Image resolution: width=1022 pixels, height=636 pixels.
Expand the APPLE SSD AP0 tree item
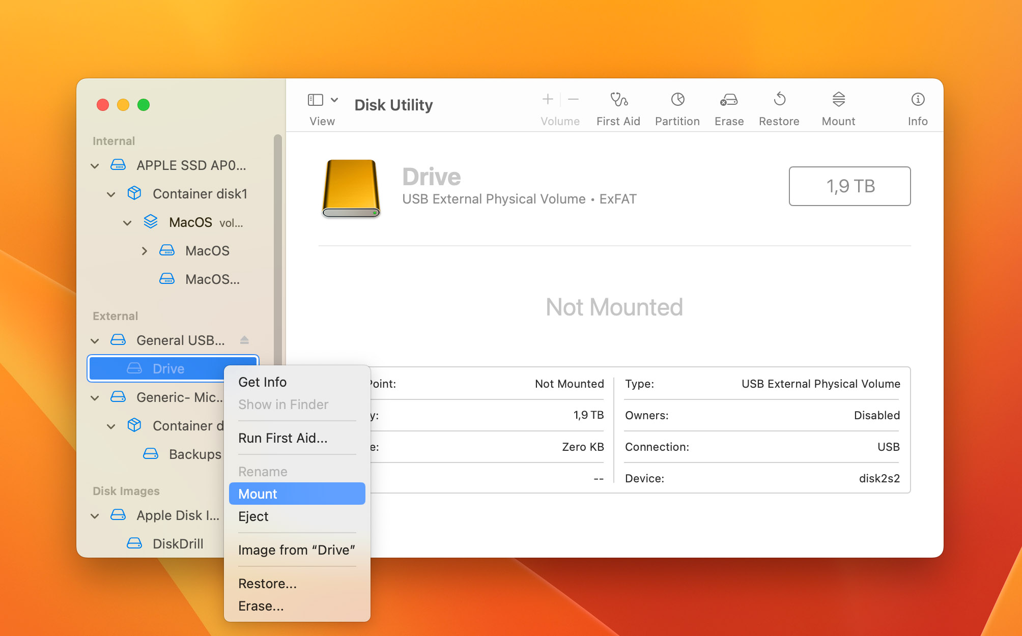pyautogui.click(x=96, y=165)
